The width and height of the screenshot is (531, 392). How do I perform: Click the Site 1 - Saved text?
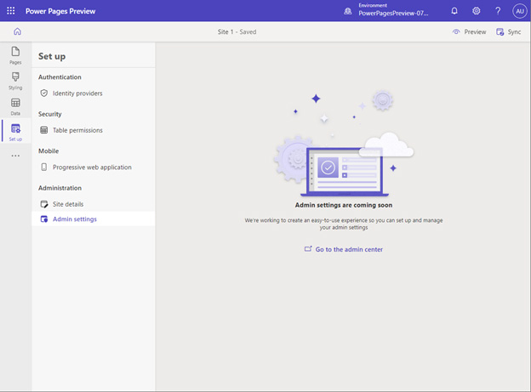237,31
